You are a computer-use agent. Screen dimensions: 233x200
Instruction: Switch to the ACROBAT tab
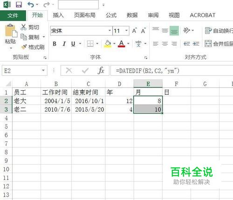point(203,15)
